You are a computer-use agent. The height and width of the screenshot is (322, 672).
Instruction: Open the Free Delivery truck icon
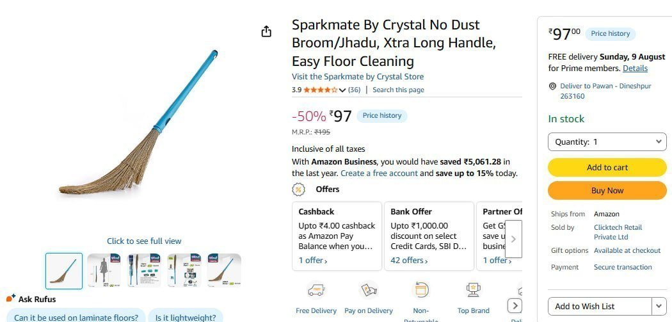point(316,291)
